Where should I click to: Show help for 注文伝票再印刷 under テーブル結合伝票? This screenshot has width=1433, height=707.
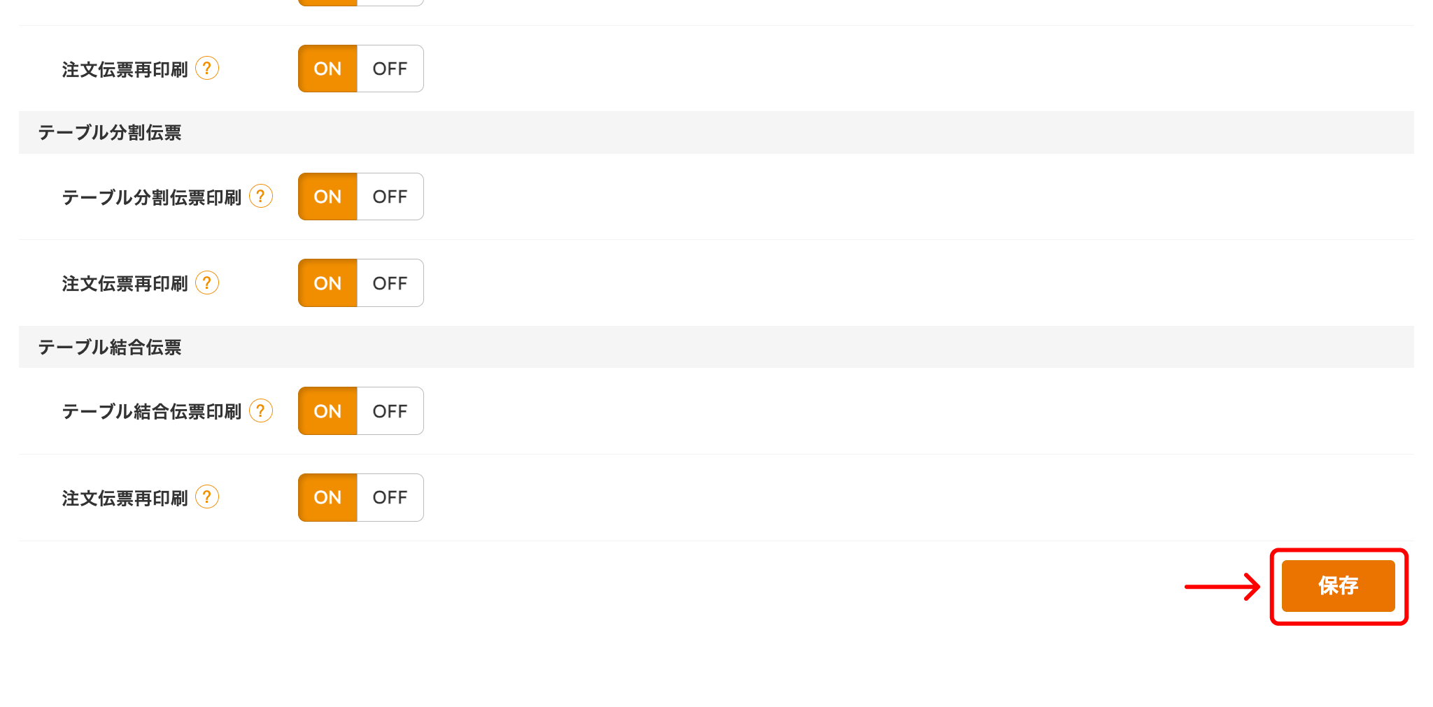coord(207,497)
